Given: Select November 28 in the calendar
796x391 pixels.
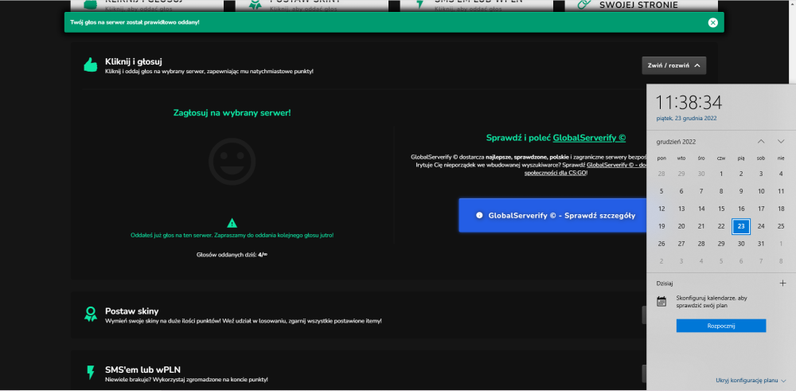Looking at the screenshot, I should pos(661,174).
